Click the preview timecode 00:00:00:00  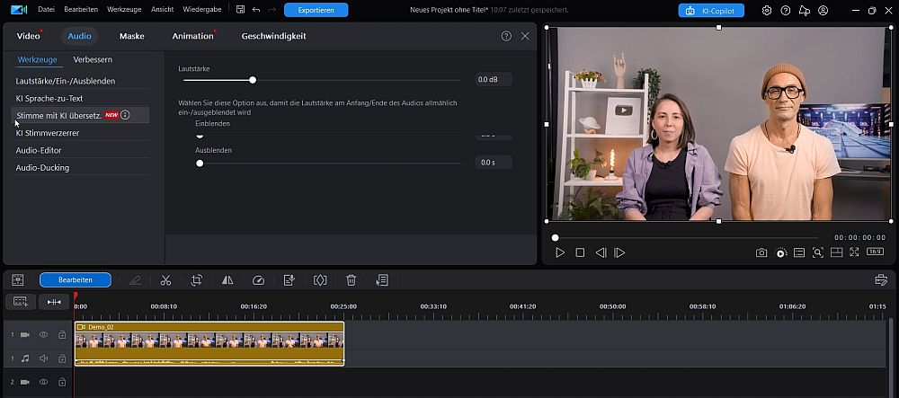coord(860,238)
